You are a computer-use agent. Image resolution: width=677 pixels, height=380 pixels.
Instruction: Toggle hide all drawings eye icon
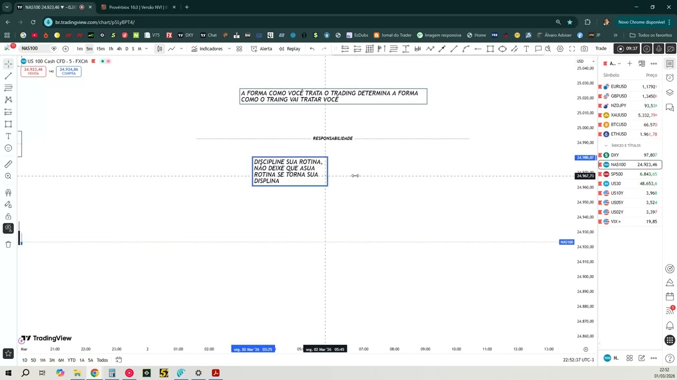8,229
